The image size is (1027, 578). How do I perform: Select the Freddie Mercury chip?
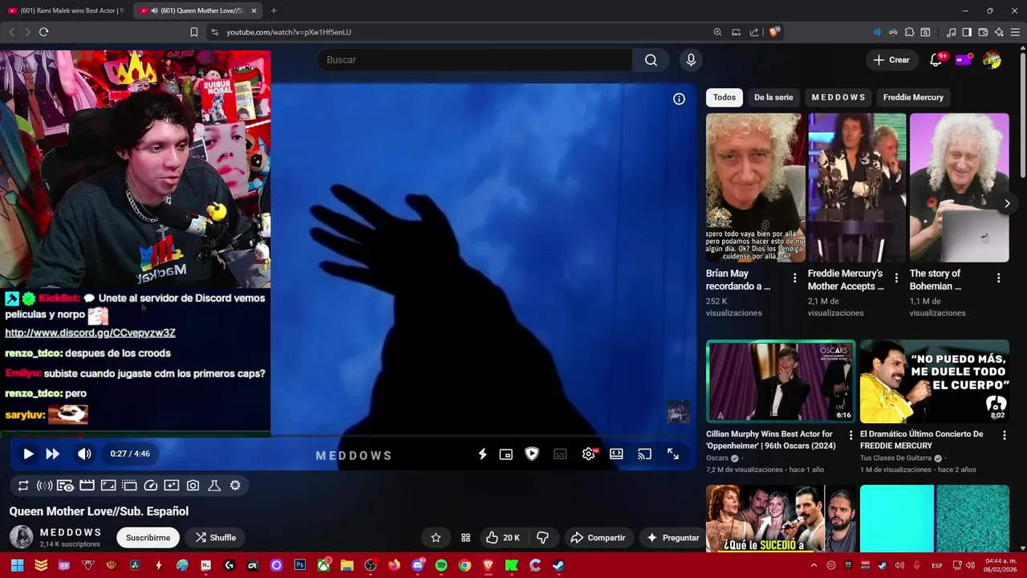(913, 97)
